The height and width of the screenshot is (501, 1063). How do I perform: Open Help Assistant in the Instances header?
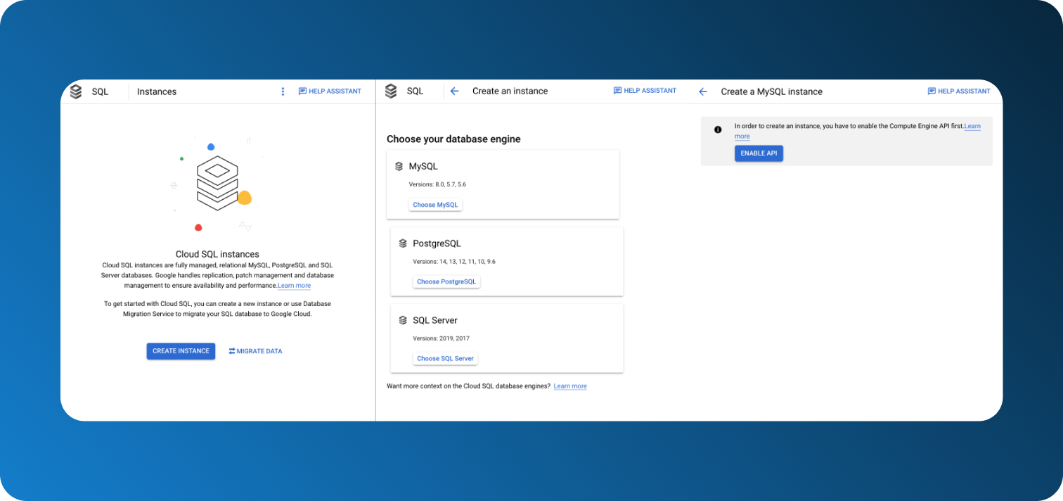(330, 91)
